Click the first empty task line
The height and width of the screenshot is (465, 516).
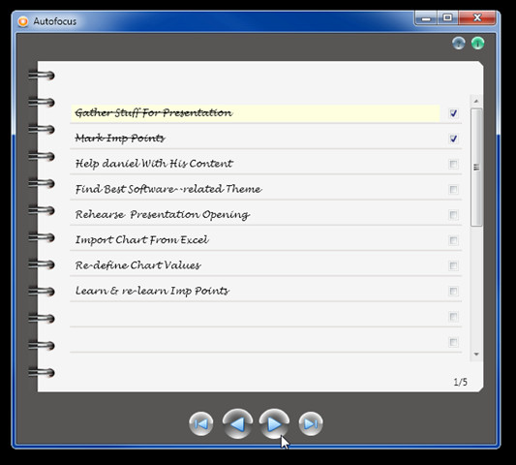pos(256,317)
